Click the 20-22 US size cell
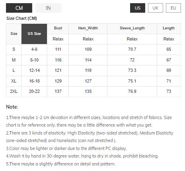This screenshot has width=185, height=171. 34,91
